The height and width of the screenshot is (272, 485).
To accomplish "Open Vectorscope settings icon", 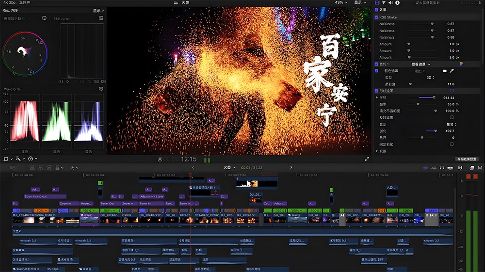I will coord(44,18).
